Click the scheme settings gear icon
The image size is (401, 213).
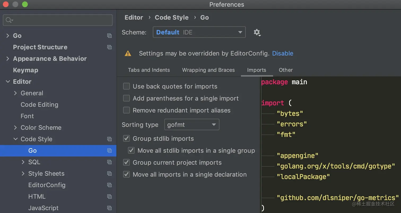point(257,33)
